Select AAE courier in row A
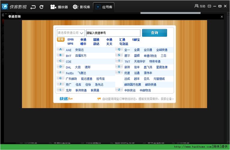This screenshot has height=150, width=230. click(68, 50)
